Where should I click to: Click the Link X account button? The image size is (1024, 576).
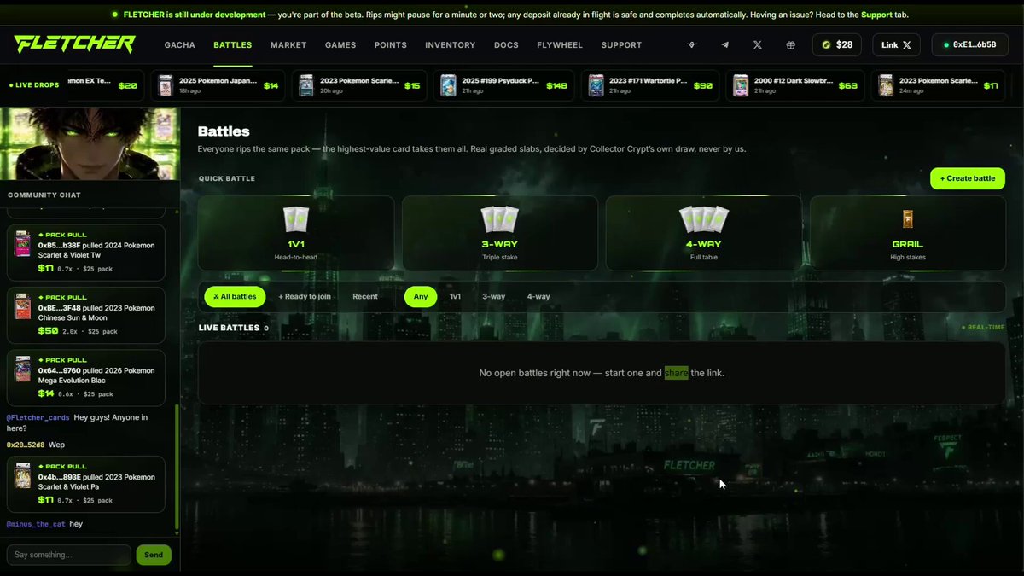pos(896,45)
